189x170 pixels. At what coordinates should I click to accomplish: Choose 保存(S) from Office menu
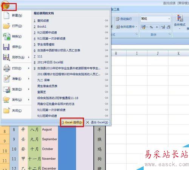pyautogui.click(x=17, y=47)
